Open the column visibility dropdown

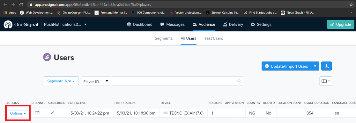(x=326, y=81)
